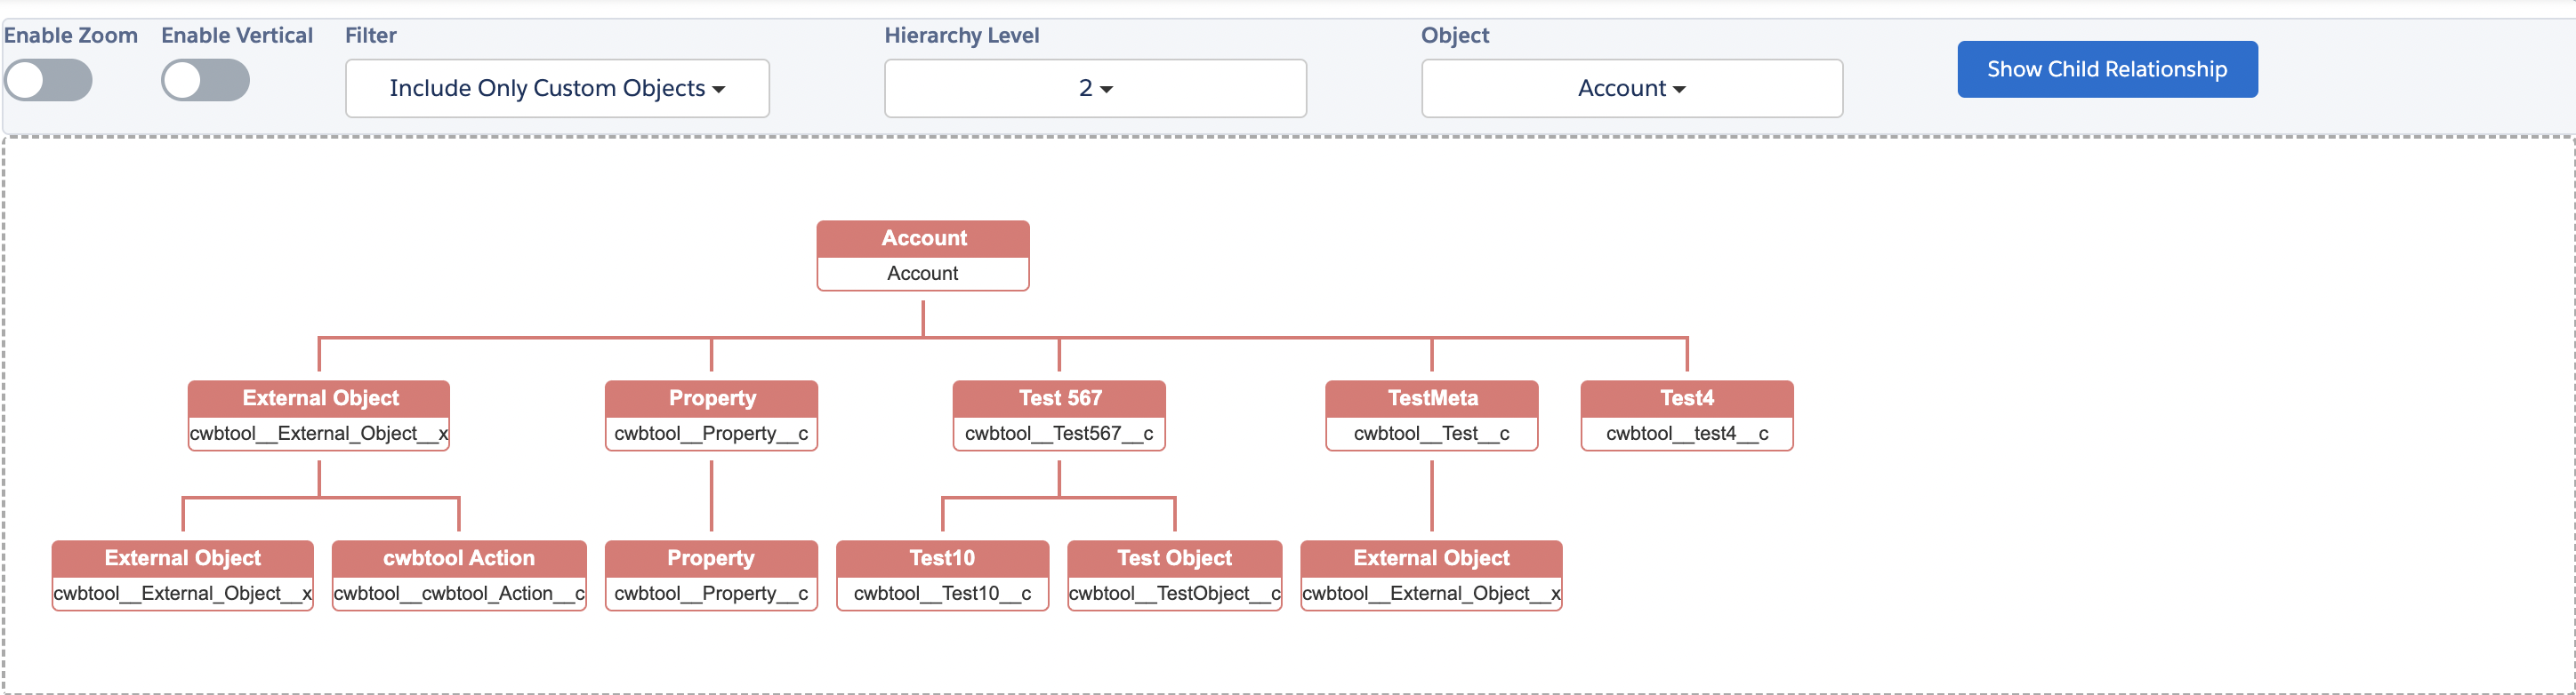Select the Test10 node
The height and width of the screenshot is (695, 2576).
[942, 575]
